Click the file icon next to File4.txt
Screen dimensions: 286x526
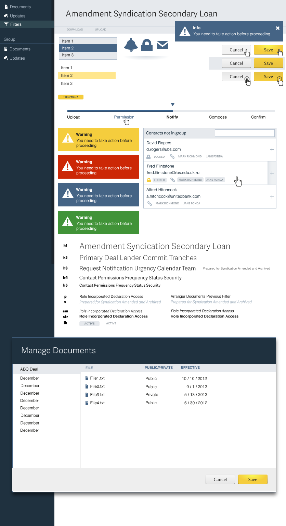point(87,403)
